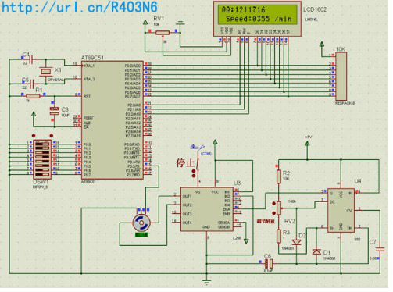393x292 pixels.
Task: Click the RV2 increase red dot
Action: [273, 204]
